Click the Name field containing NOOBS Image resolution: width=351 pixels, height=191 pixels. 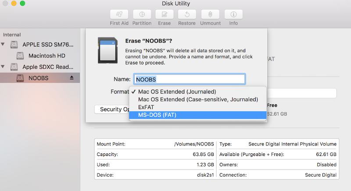point(190,79)
